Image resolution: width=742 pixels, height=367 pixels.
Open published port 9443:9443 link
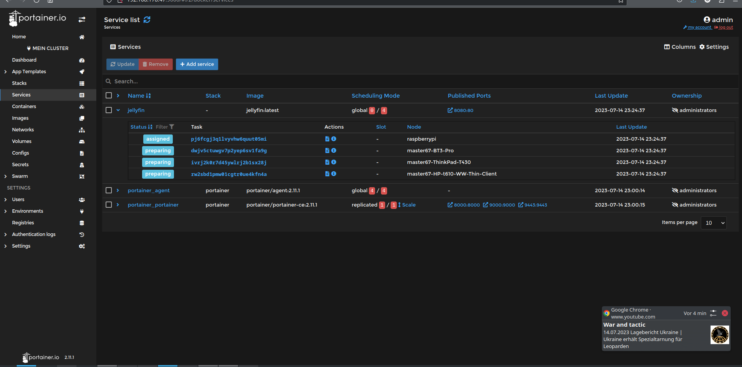coord(533,205)
